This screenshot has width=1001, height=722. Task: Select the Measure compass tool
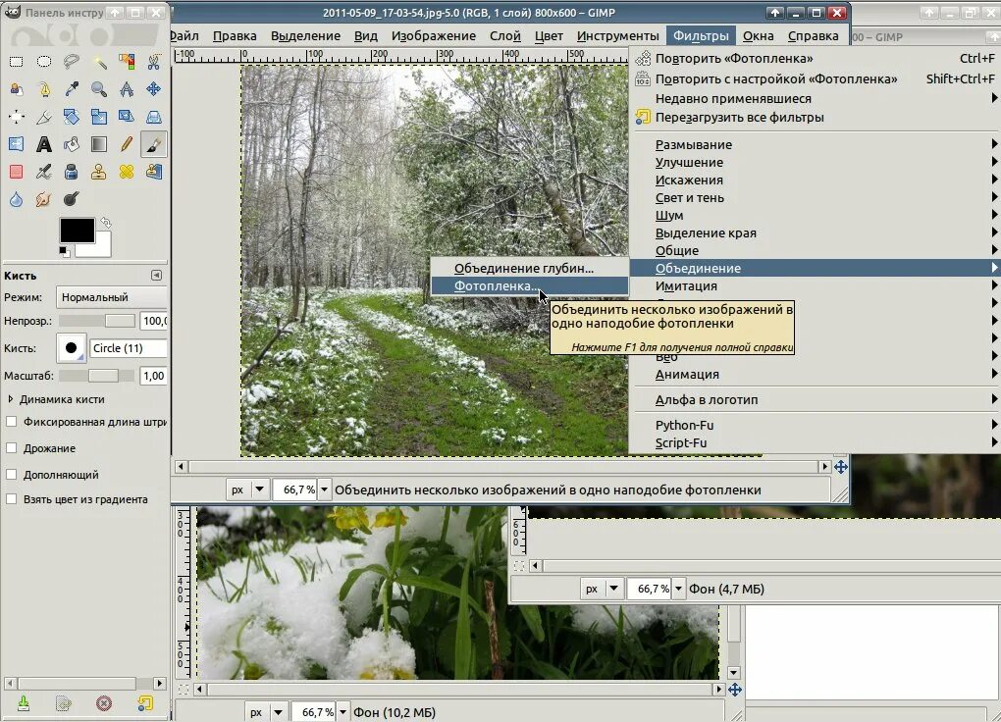(x=127, y=89)
